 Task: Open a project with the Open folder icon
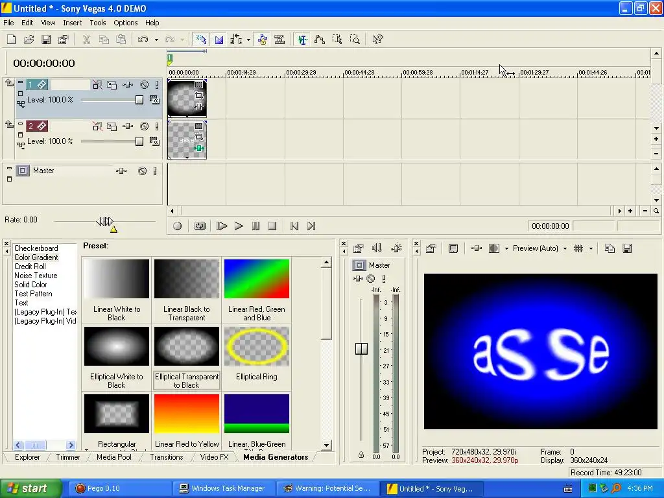point(29,40)
